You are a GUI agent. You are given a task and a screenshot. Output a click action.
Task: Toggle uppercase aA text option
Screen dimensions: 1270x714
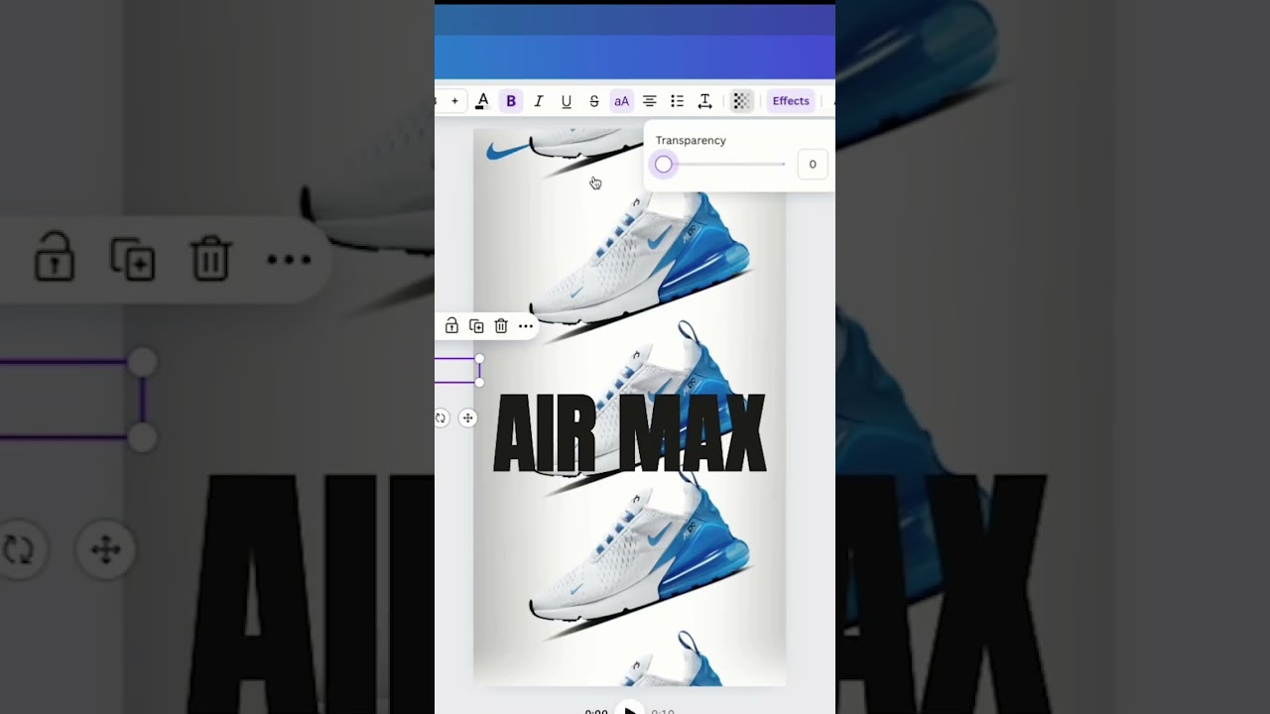(x=621, y=101)
